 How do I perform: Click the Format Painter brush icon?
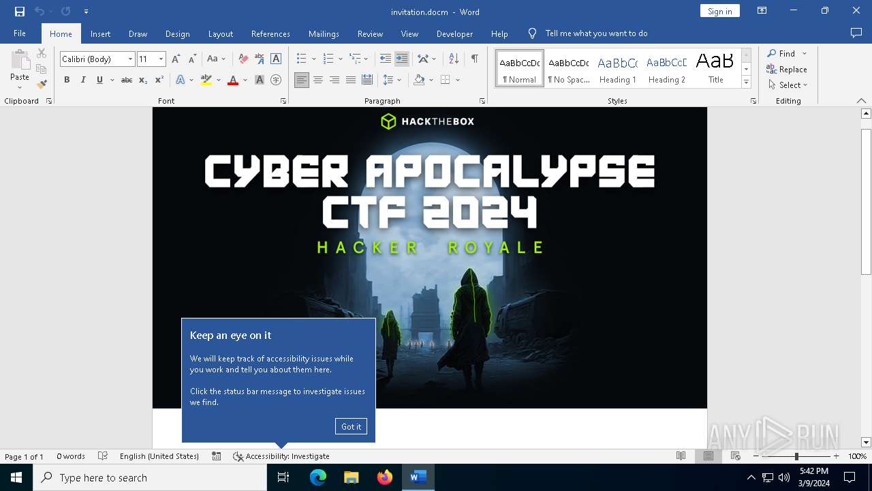42,85
